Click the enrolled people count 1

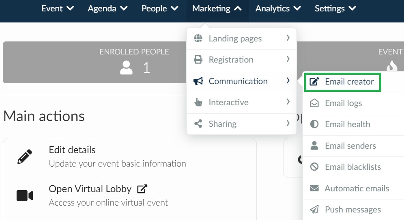pyautogui.click(x=146, y=68)
